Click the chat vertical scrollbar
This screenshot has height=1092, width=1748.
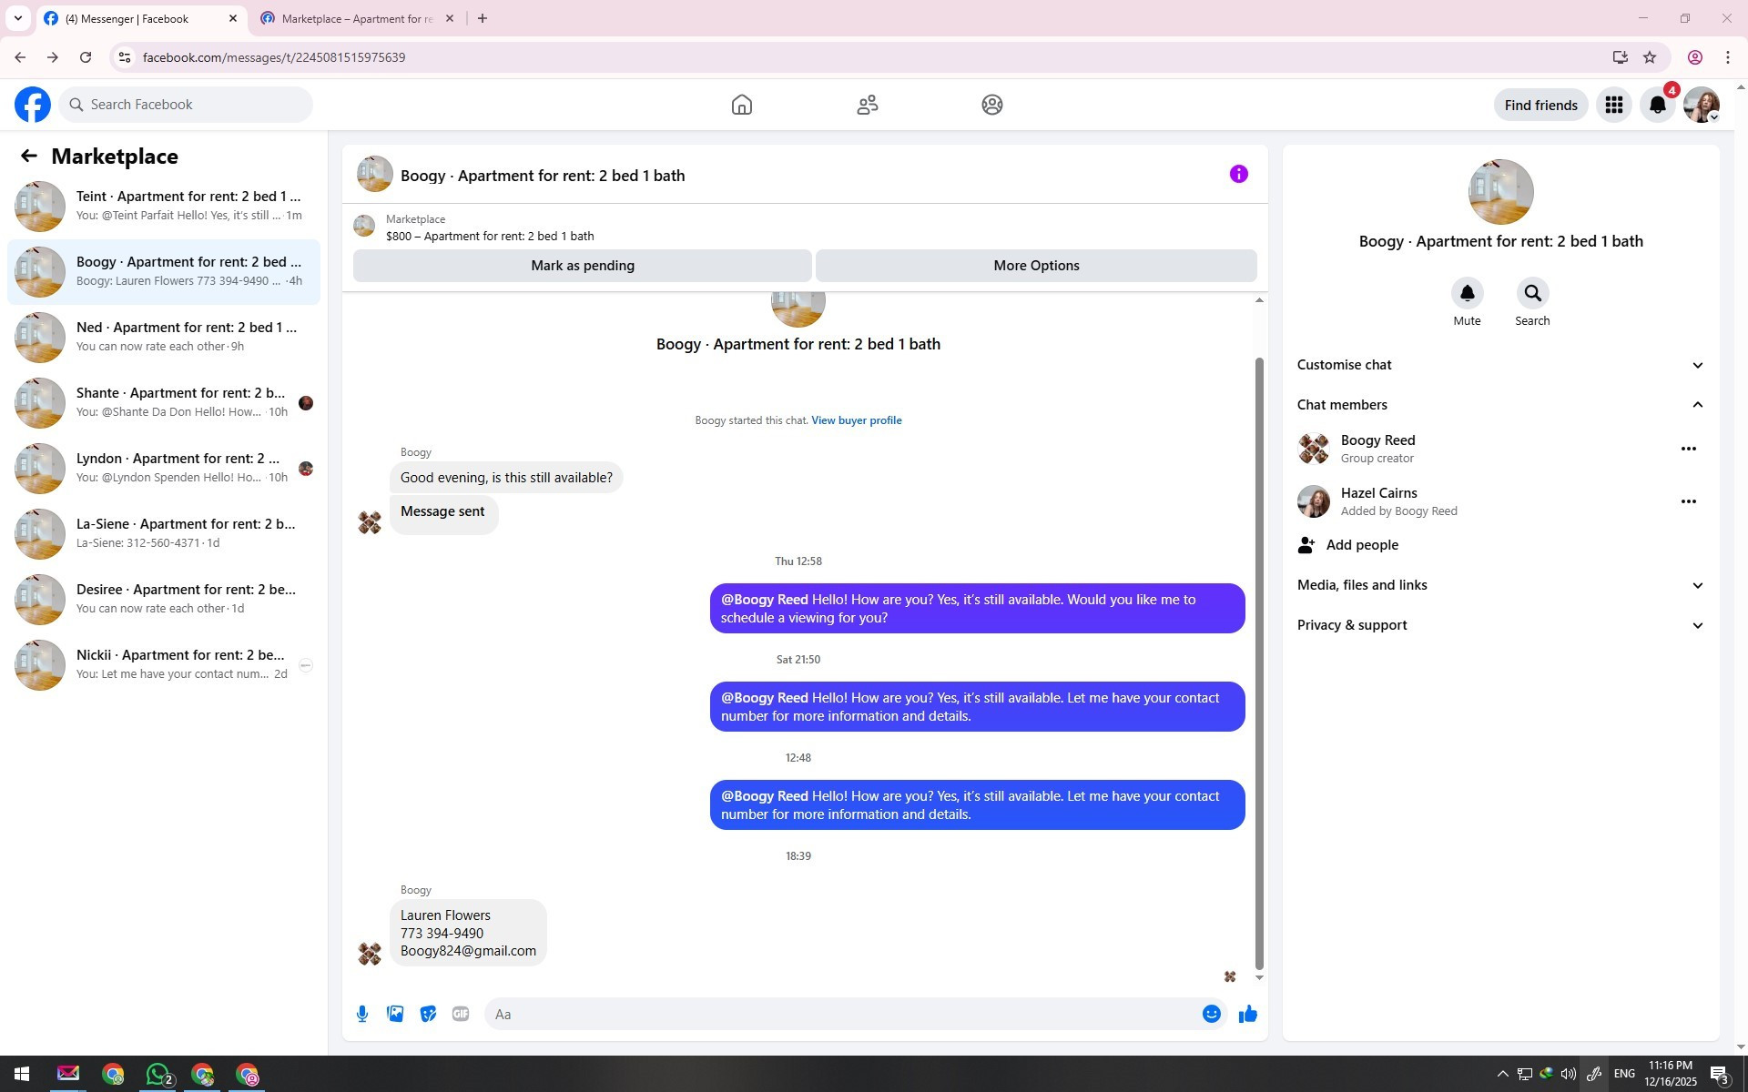1259,664
